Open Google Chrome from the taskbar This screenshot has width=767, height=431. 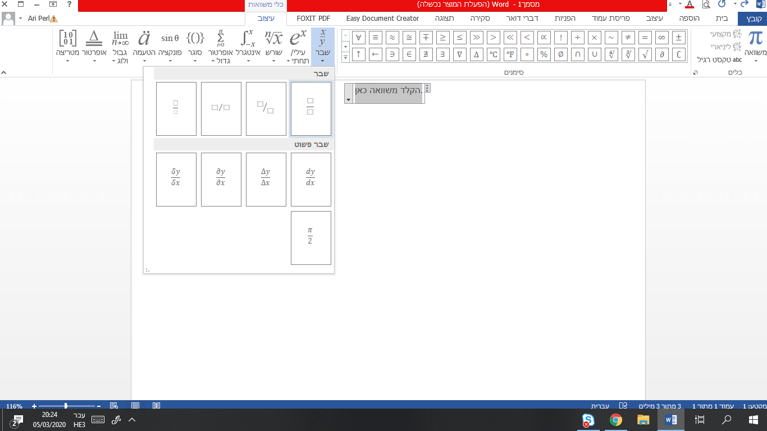click(616, 420)
